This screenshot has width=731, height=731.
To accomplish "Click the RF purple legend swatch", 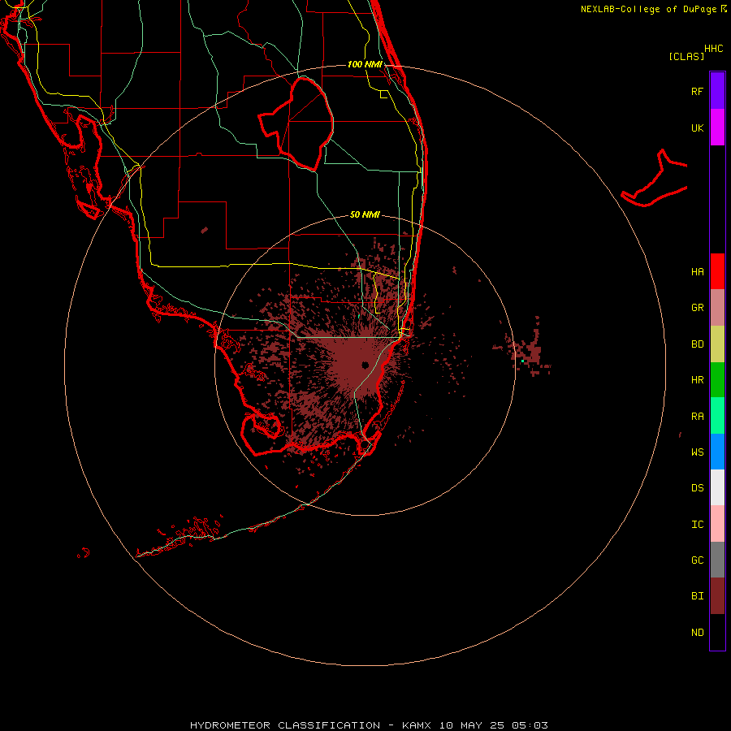I will coord(717,91).
